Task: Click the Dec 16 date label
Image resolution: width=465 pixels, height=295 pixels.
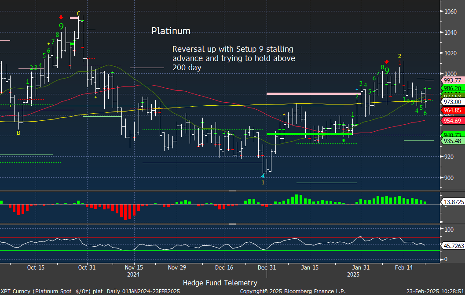Action: (x=224, y=267)
